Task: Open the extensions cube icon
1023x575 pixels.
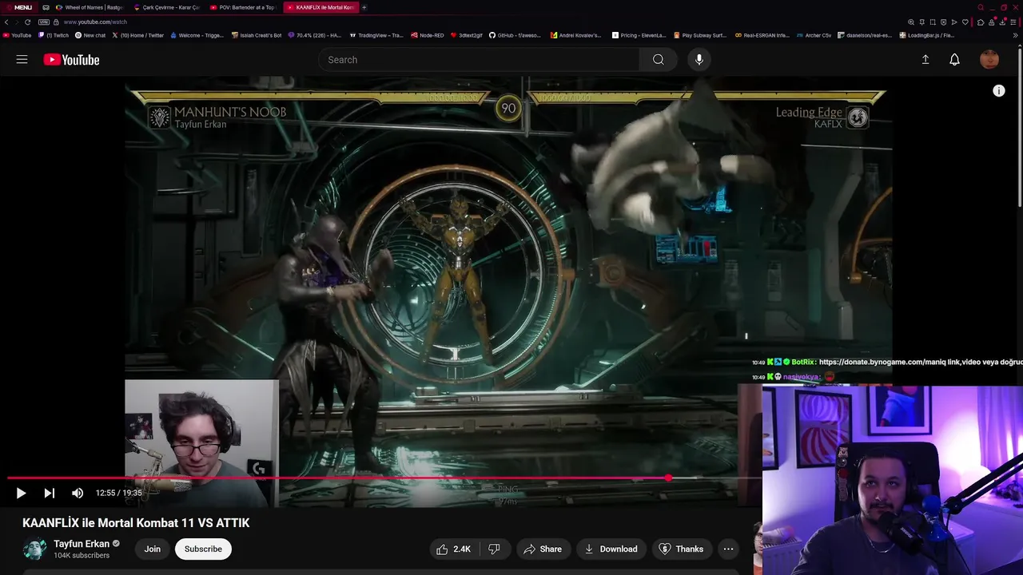Action: pos(981,22)
